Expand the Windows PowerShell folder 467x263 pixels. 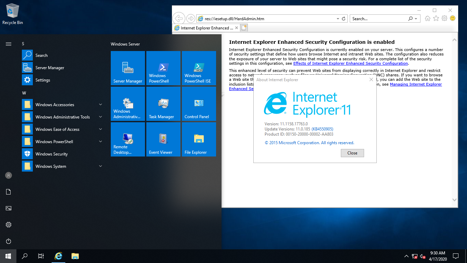[63, 142]
